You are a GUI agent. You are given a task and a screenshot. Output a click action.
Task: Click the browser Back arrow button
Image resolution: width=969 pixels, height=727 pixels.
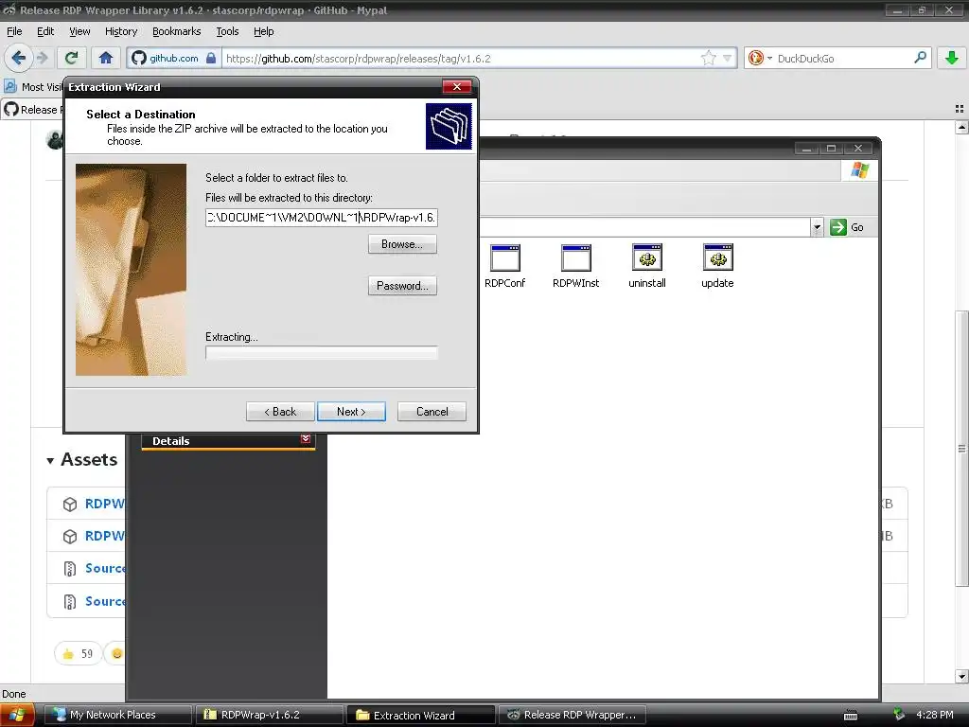(x=19, y=58)
